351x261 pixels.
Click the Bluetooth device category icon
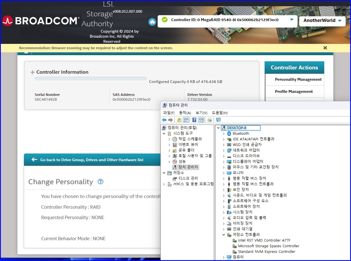pyautogui.click(x=229, y=134)
